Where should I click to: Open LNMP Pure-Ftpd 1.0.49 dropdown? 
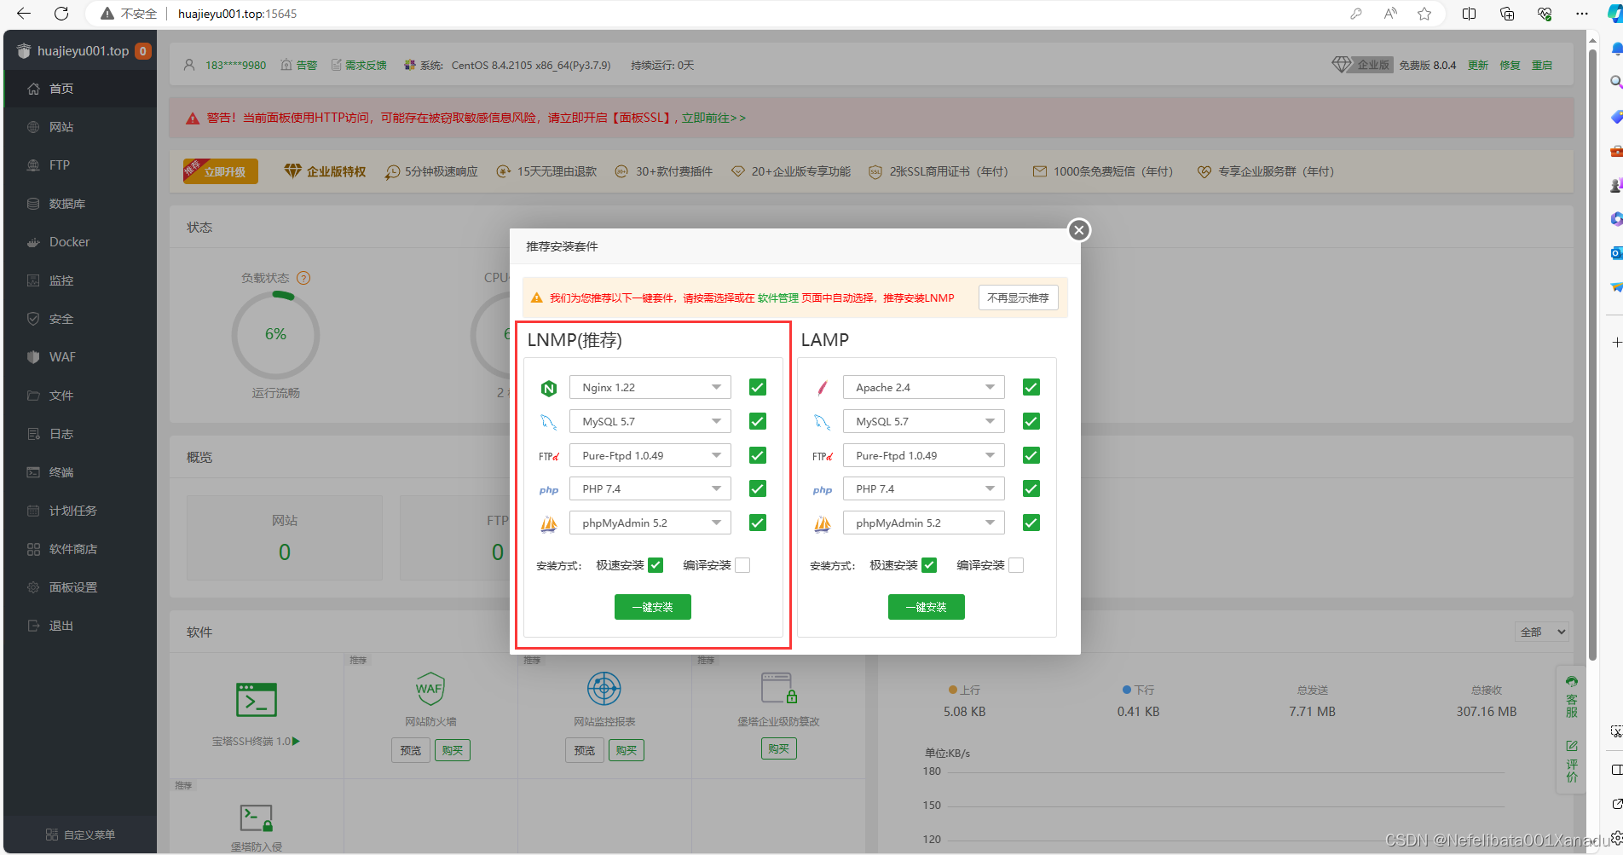point(650,455)
